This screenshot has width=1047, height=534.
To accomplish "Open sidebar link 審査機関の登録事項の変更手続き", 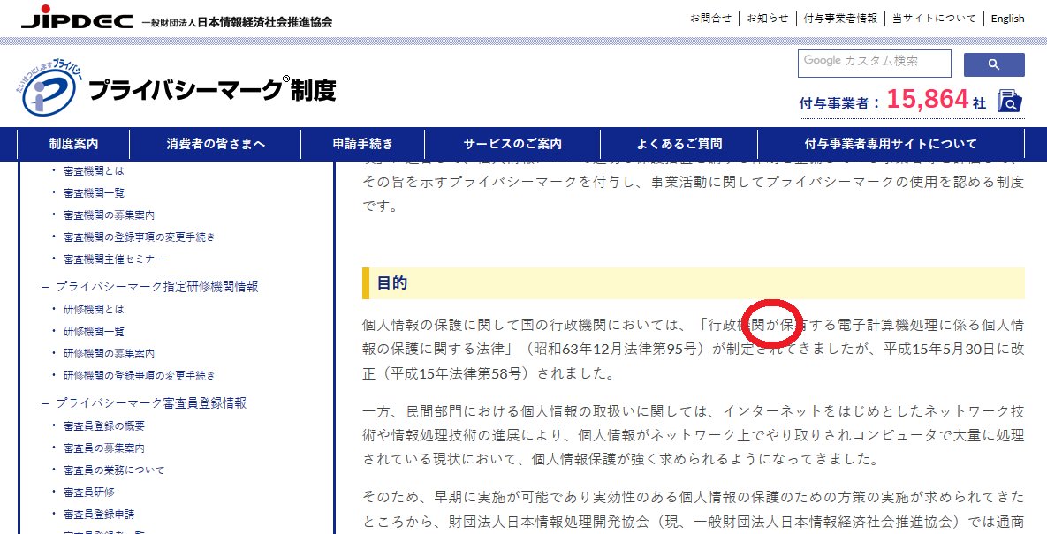I will 139,237.
